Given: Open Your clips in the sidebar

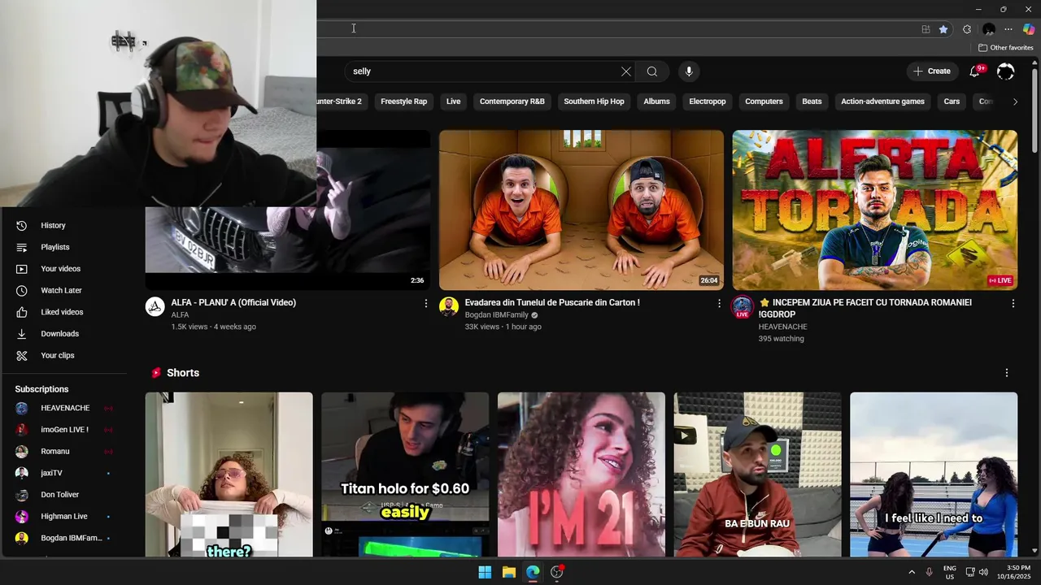Looking at the screenshot, I should click(x=57, y=355).
